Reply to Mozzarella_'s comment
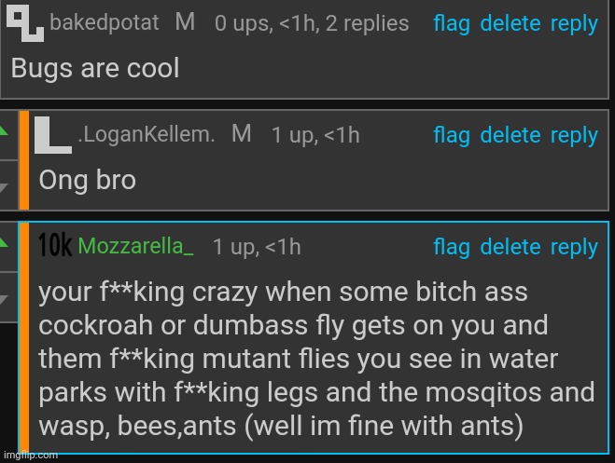 [x=574, y=248]
